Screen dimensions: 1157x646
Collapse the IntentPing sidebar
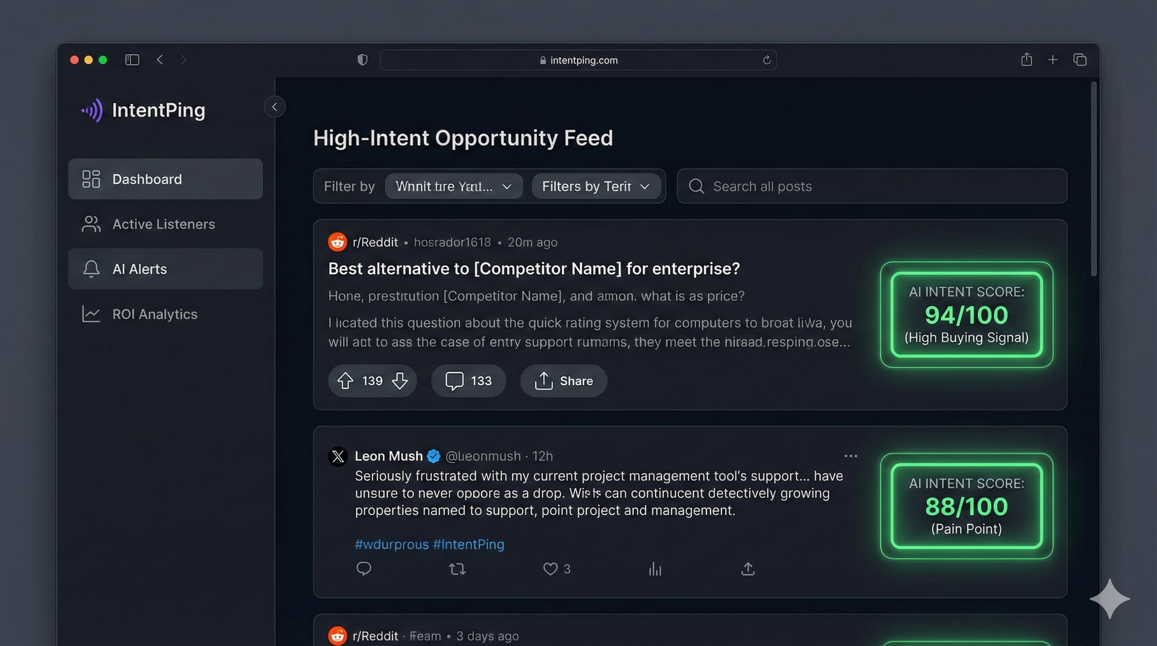click(x=275, y=107)
